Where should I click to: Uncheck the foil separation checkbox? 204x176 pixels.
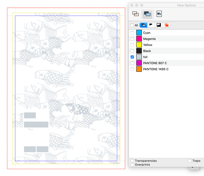click(132, 57)
